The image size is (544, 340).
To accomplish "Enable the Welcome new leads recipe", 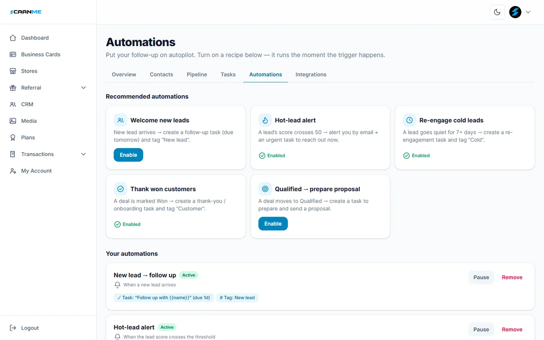I will [x=128, y=155].
